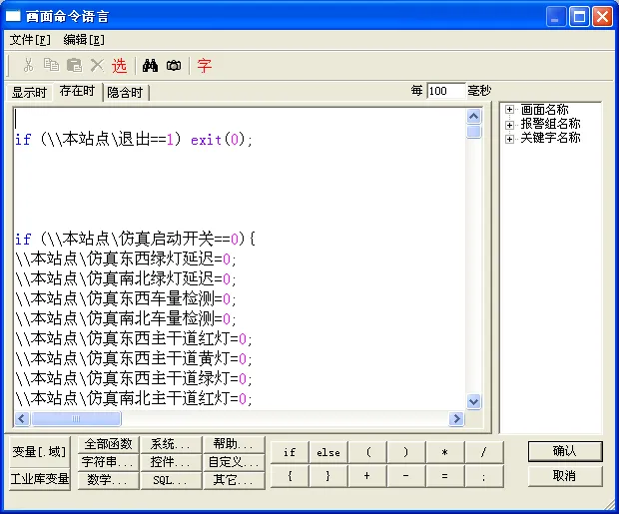Click the 仿真启动开关==0 code line
The height and width of the screenshot is (514, 619).
pyautogui.click(x=135, y=239)
